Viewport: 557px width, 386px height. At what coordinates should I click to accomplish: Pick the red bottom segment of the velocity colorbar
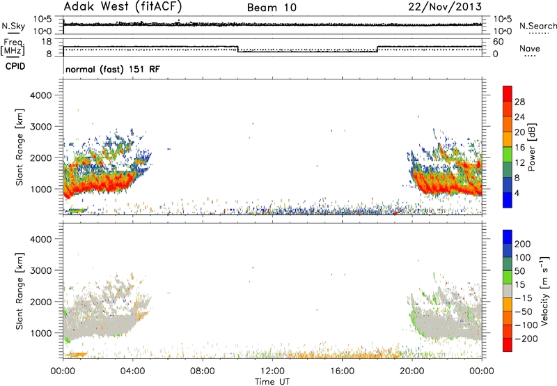[x=508, y=345]
